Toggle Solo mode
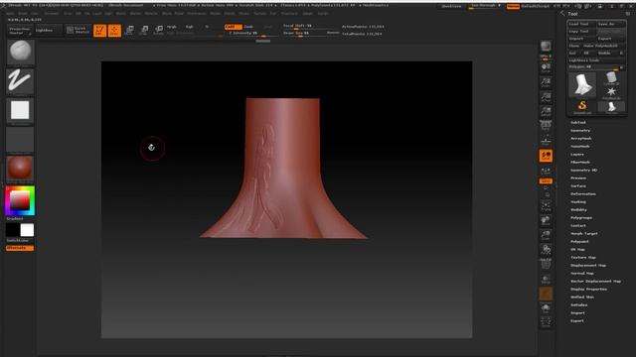 [x=546, y=308]
